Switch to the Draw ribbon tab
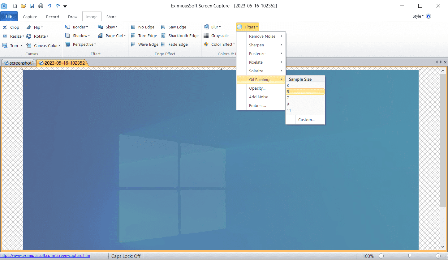The width and height of the screenshot is (448, 260). (x=73, y=17)
